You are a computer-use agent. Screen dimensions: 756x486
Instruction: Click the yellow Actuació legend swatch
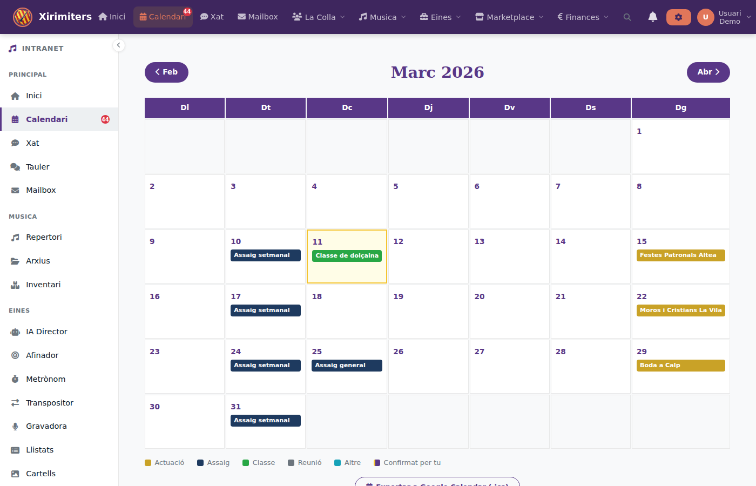[148, 462]
